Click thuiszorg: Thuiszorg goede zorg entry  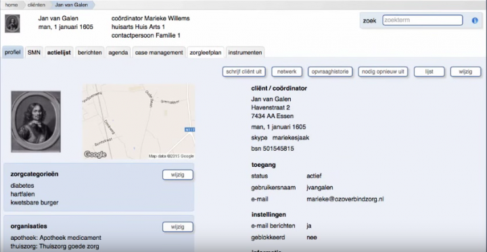pyautogui.click(x=55, y=247)
